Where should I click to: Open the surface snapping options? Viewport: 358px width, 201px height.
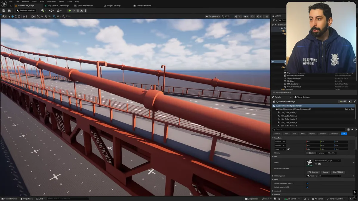coord(33,16)
